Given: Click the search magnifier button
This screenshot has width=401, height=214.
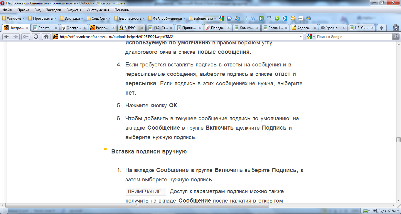Looking at the screenshot, I should (x=396, y=37).
